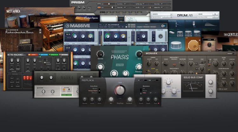The height and width of the screenshot is (132, 238).
Task: Click red button 1 in Retro Machines
Action: (x=24, y=78)
